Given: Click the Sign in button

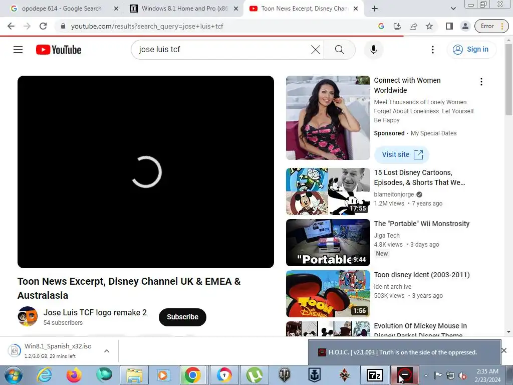Looking at the screenshot, I should [x=471, y=50].
